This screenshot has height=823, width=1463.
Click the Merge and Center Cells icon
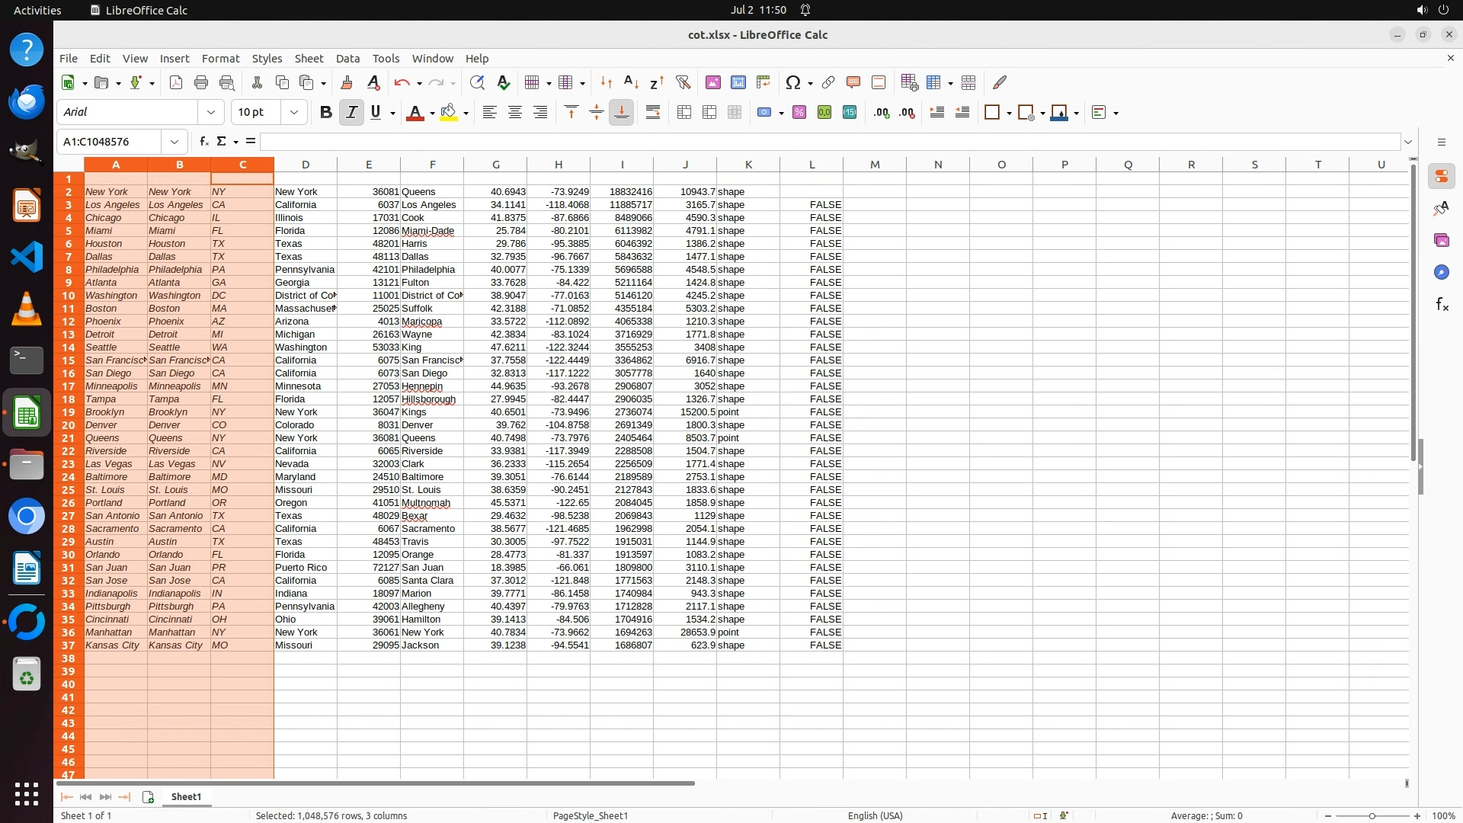(x=684, y=112)
